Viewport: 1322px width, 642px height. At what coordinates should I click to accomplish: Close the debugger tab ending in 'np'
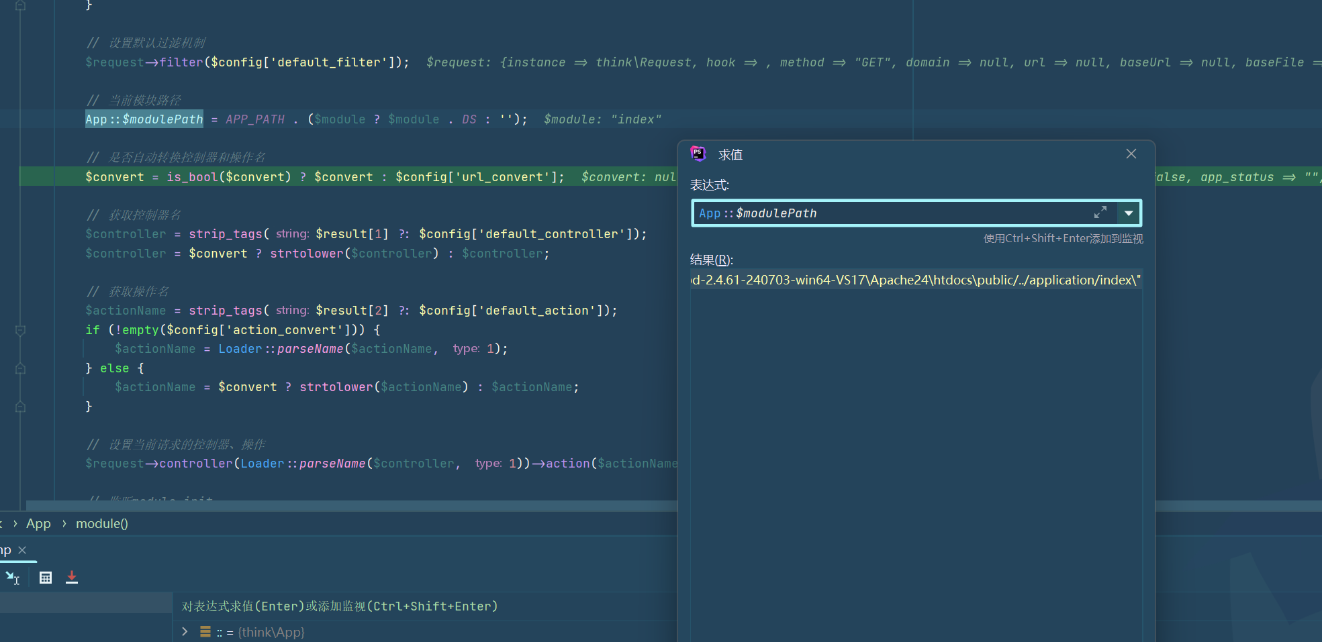click(x=22, y=550)
